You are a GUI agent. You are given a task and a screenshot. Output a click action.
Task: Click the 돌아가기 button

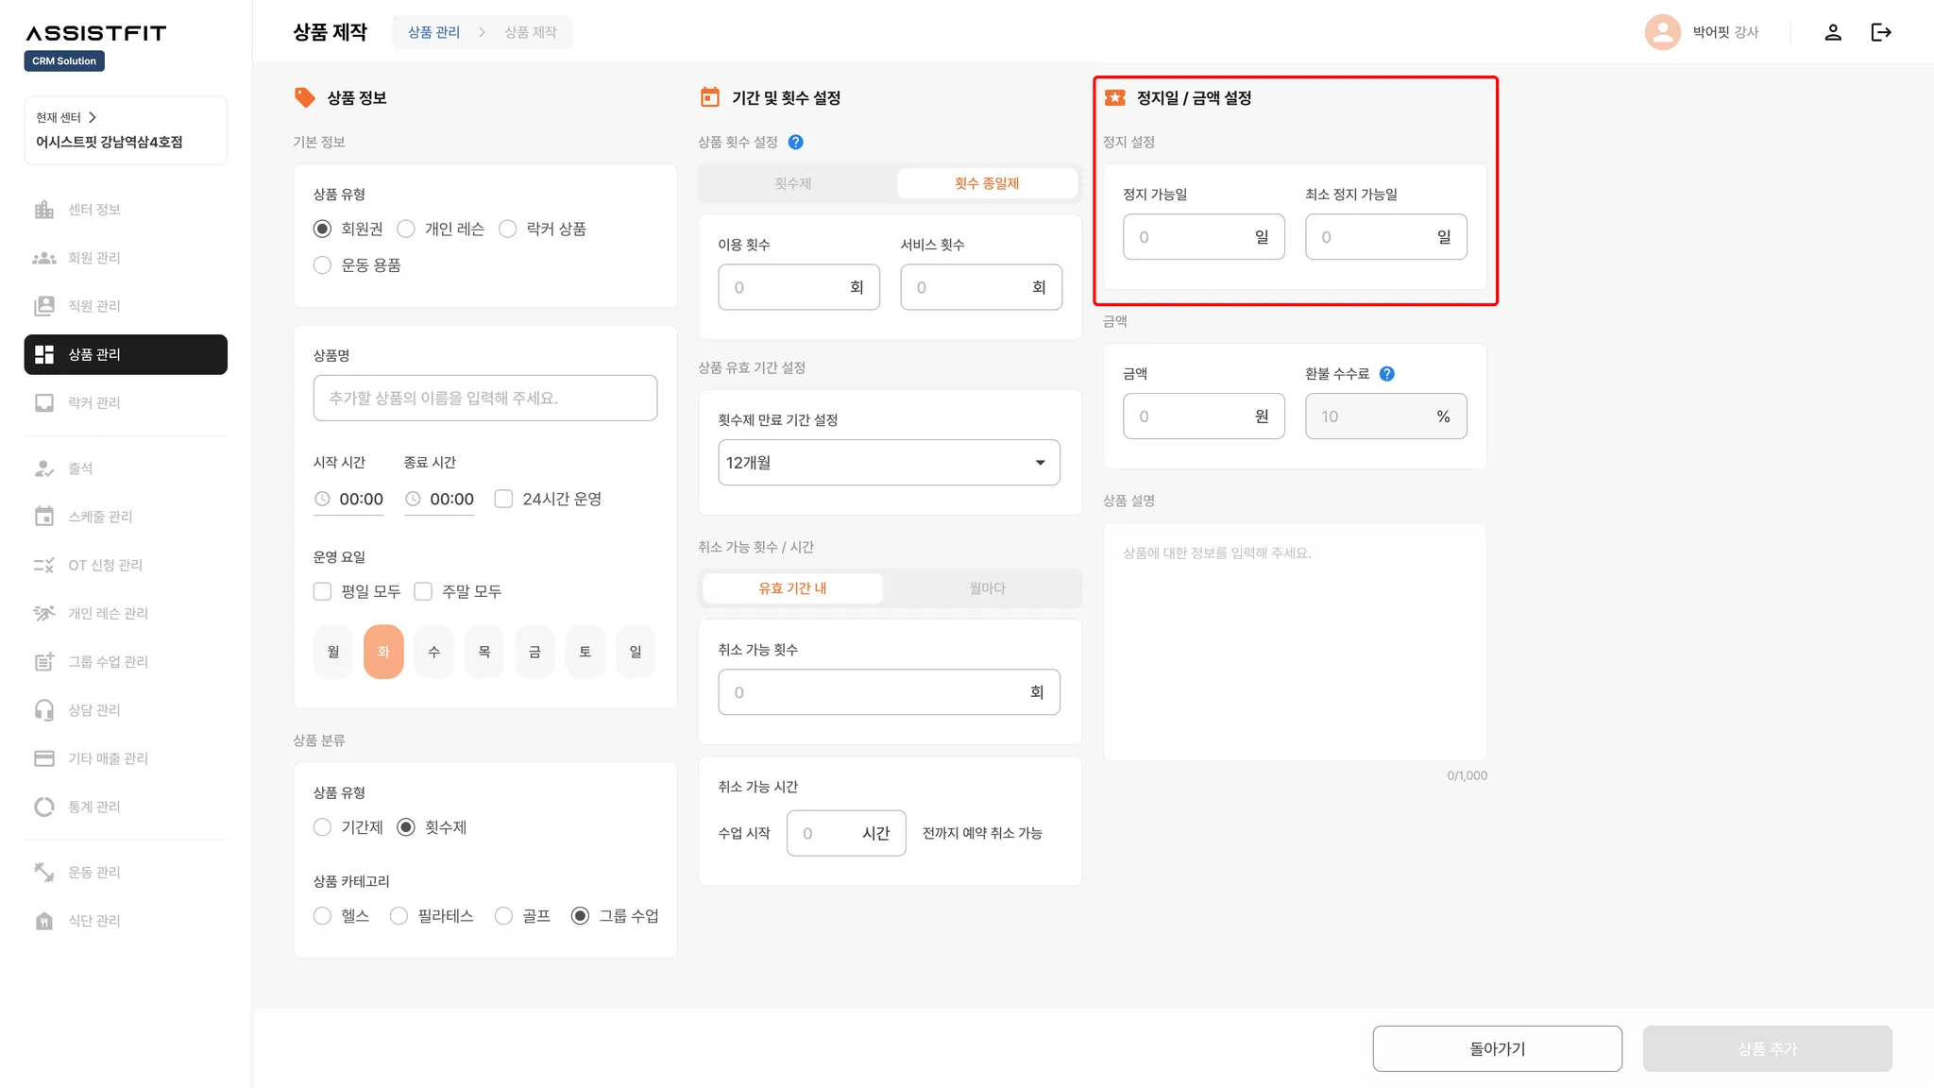pyautogui.click(x=1497, y=1048)
